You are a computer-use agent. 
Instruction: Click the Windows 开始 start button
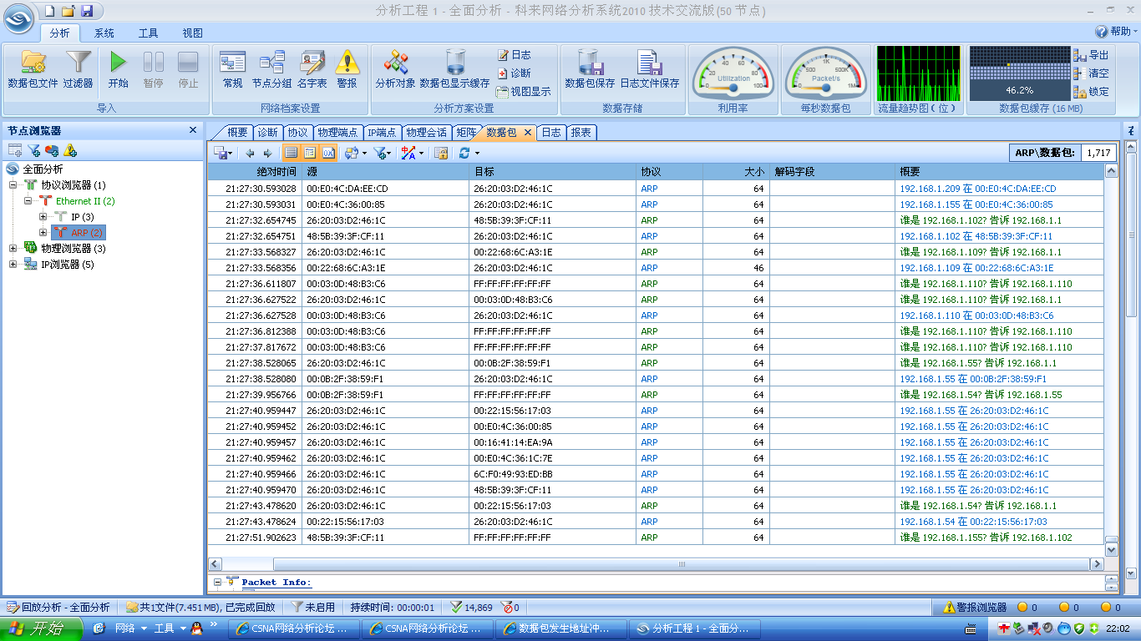[37, 628]
